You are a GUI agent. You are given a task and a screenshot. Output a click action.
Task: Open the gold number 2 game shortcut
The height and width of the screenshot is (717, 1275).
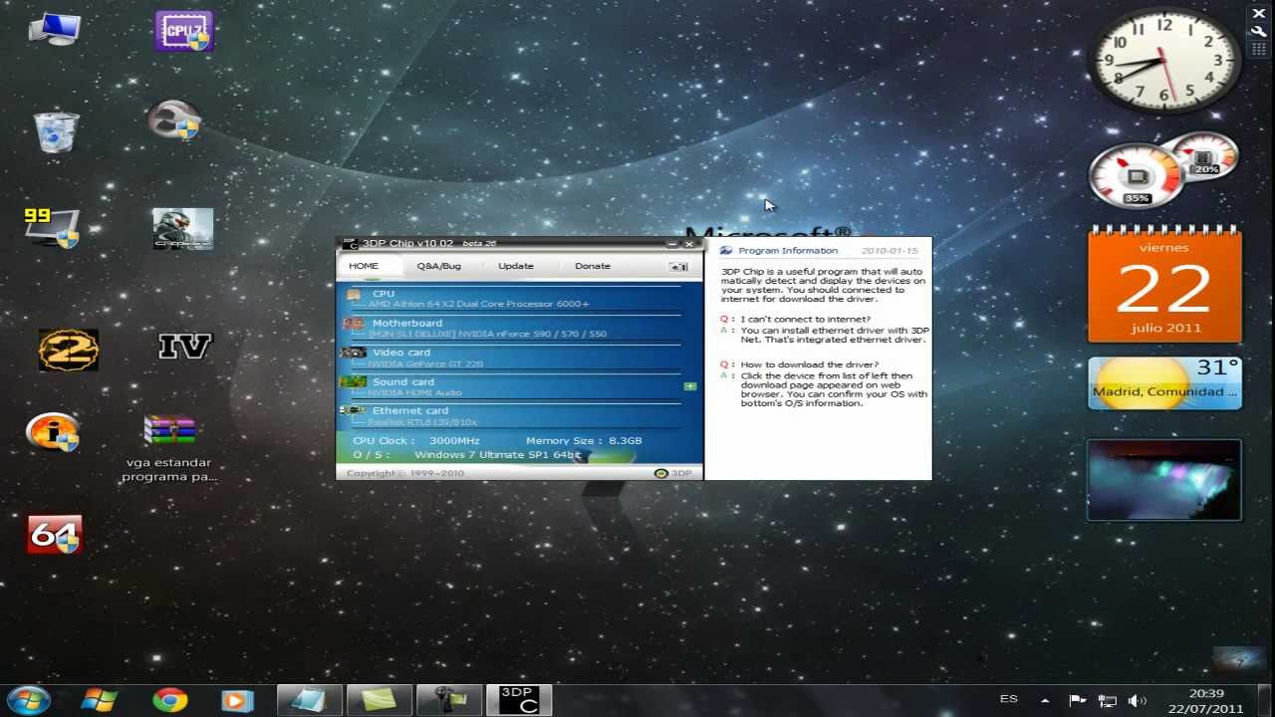pyautogui.click(x=68, y=350)
